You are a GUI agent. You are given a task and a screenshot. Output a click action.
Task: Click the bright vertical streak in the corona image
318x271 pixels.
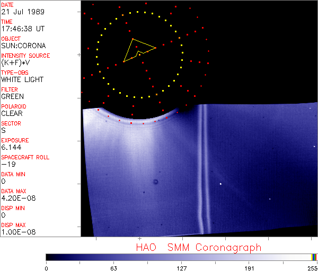(204, 169)
